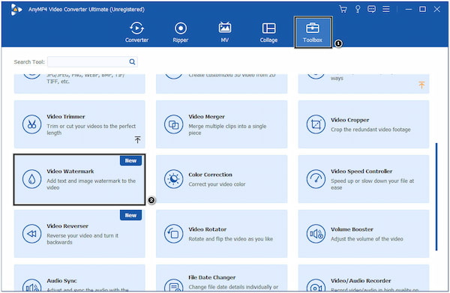Image resolution: width=450 pixels, height=293 pixels.
Task: Open the Video Trimmer tool title
Action: click(66, 117)
